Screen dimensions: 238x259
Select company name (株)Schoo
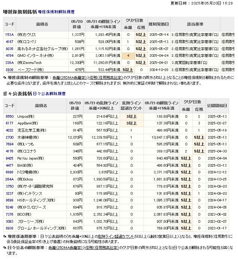point(25,179)
